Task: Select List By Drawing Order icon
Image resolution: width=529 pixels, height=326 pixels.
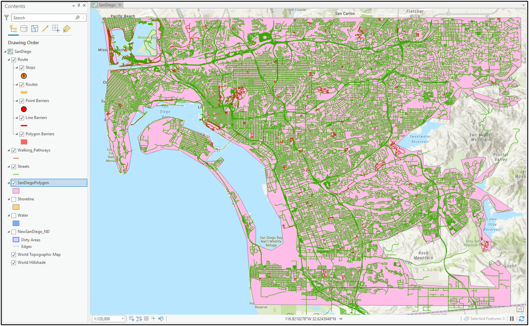Action: pyautogui.click(x=13, y=29)
